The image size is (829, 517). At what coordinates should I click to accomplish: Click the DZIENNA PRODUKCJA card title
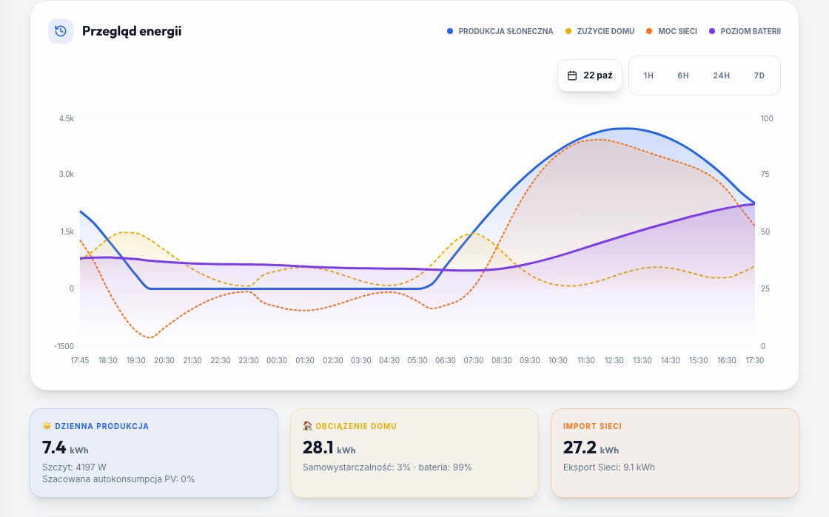tap(102, 426)
